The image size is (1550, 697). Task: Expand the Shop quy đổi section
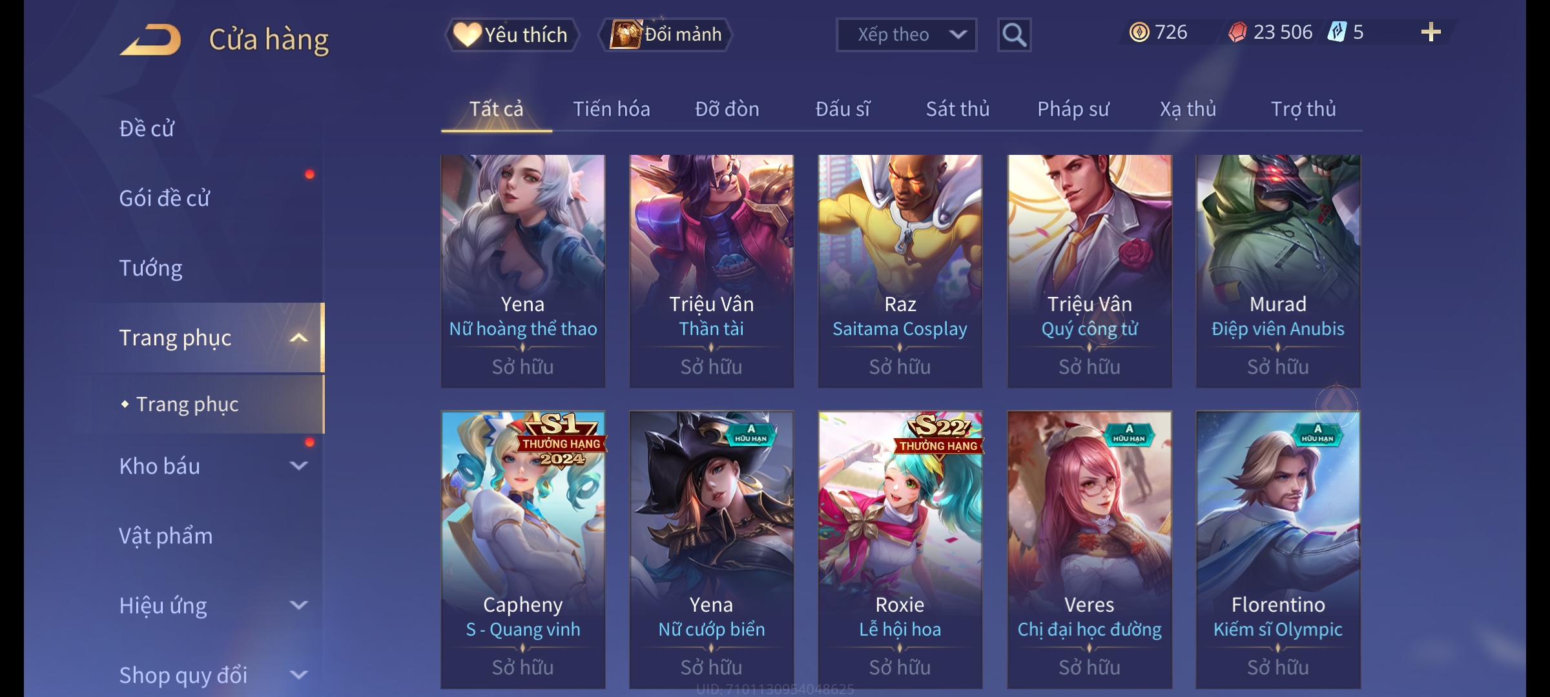298,675
